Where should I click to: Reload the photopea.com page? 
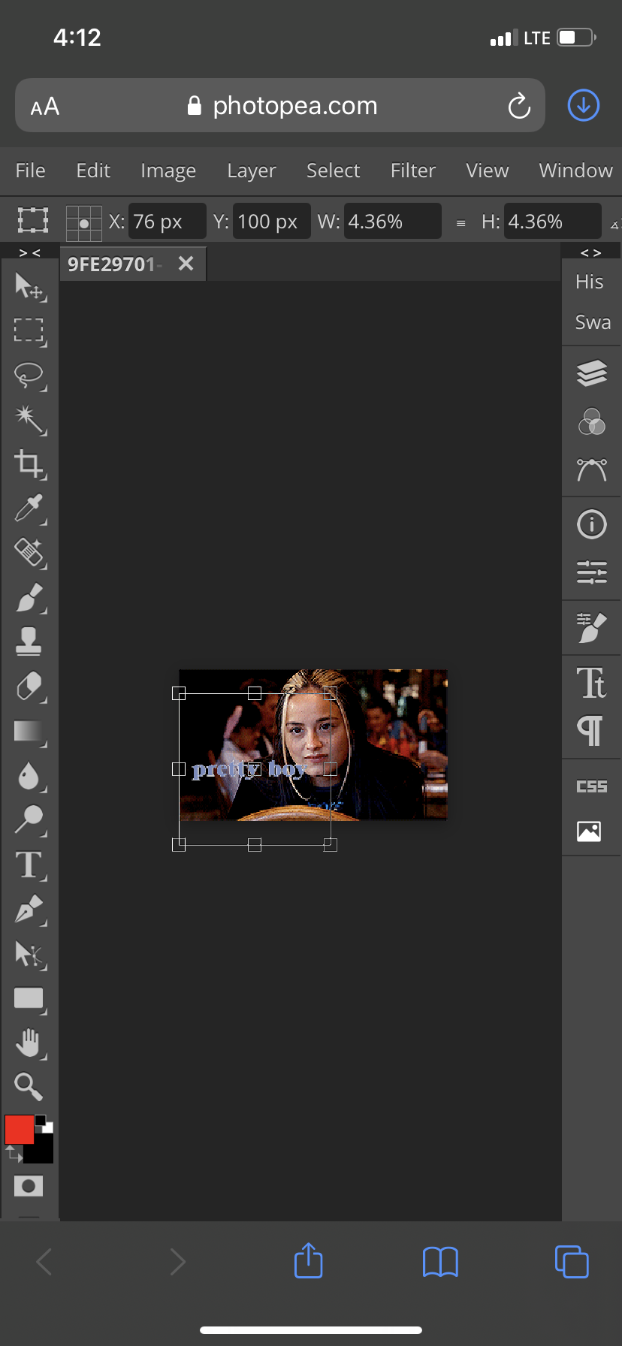click(x=519, y=106)
